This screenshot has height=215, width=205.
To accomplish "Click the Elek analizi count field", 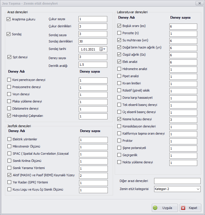I will [183, 62].
